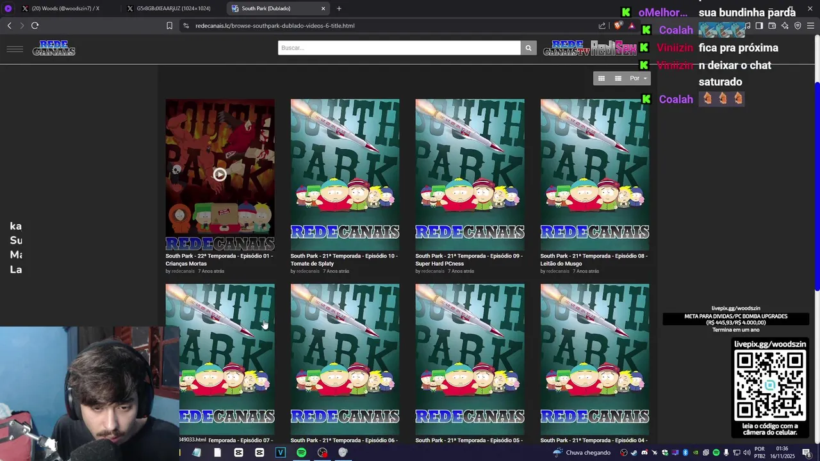Open the site hamburger menu at left
Screen dimensions: 820x461
tap(15, 49)
